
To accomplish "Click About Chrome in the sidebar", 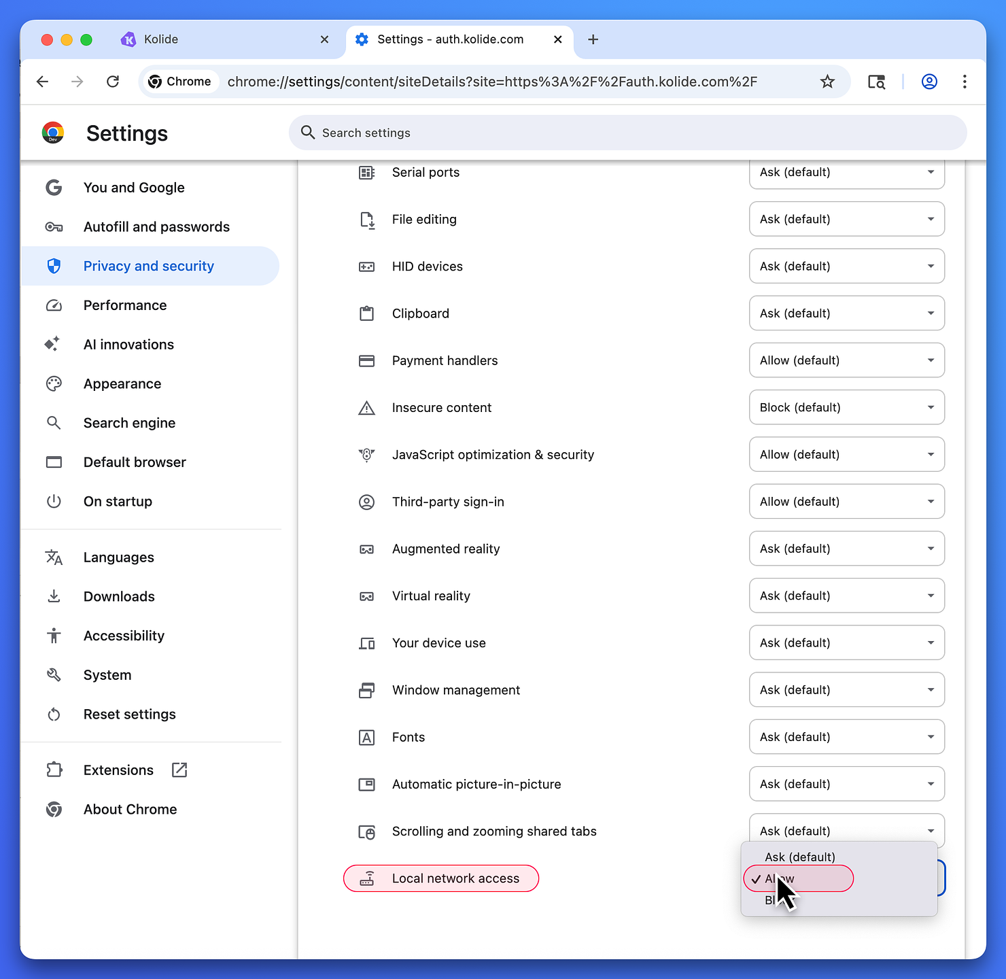I will [130, 809].
